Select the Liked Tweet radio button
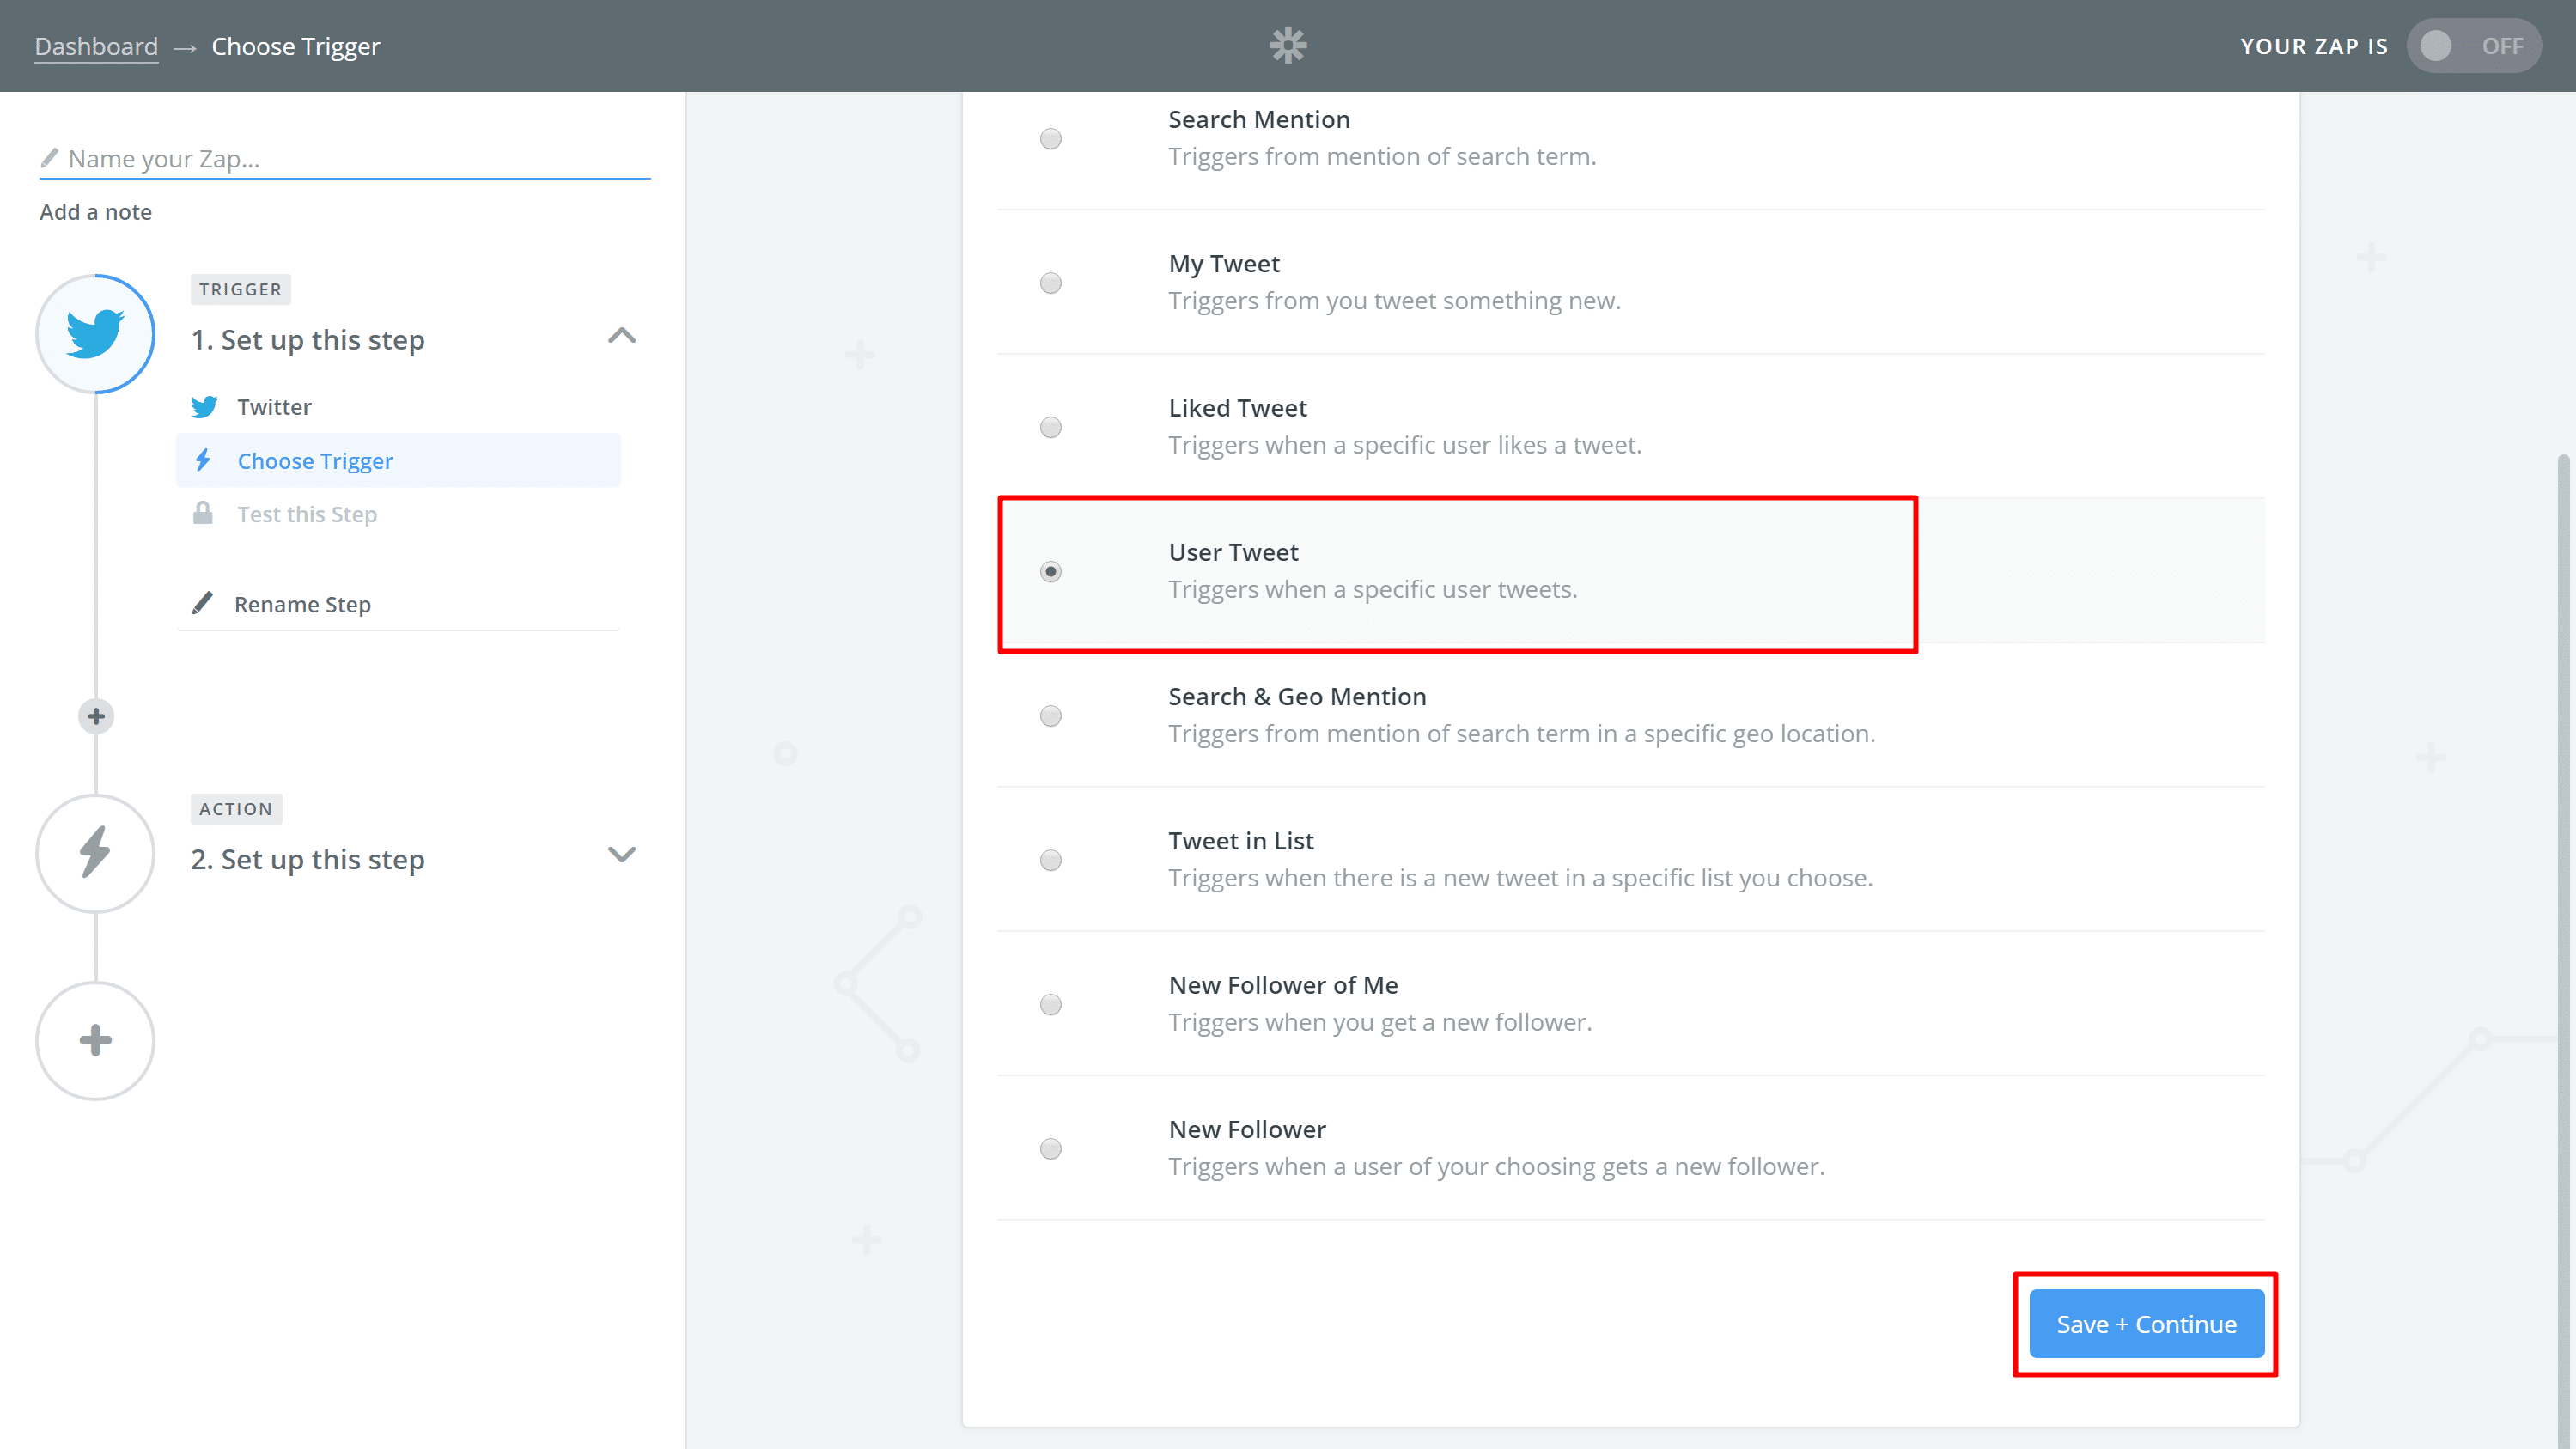Image resolution: width=2576 pixels, height=1449 pixels. (x=1050, y=427)
